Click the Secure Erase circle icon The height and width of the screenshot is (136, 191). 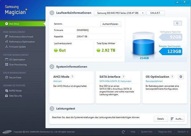coord(6,77)
